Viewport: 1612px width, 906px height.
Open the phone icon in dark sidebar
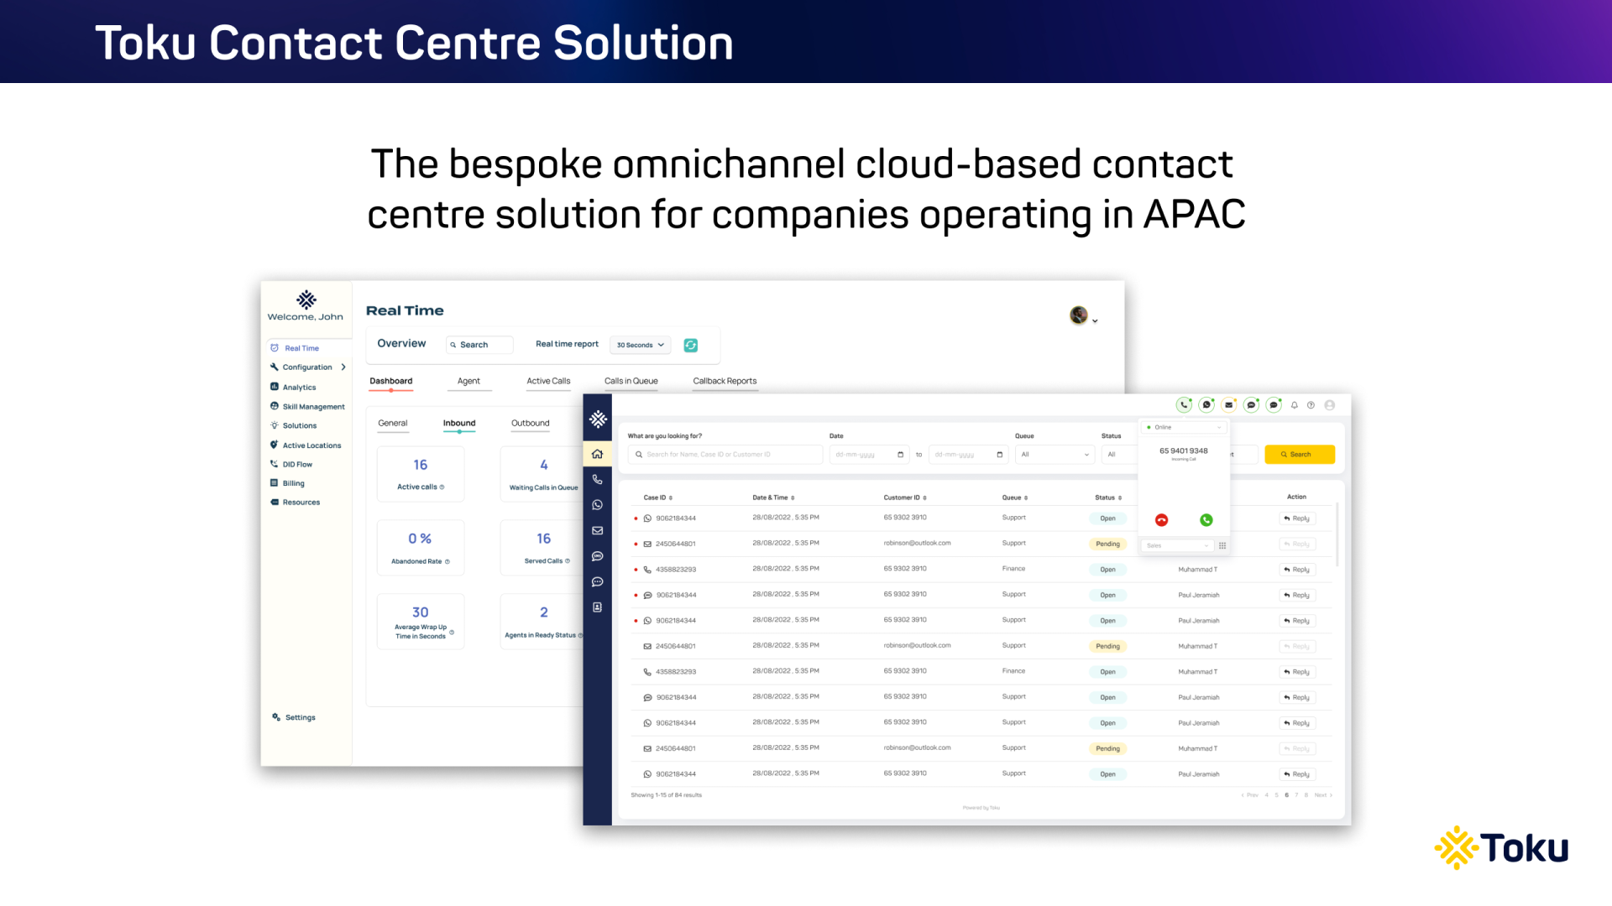point(597,480)
